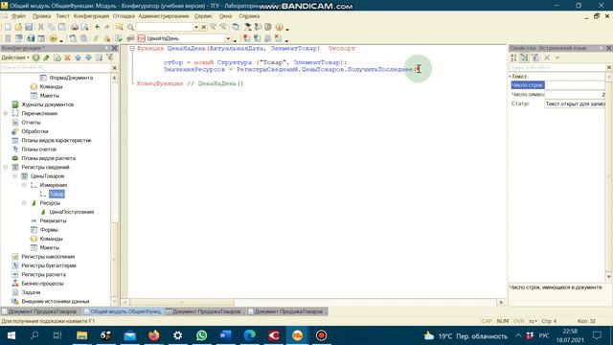The height and width of the screenshot is (345, 613).
Task: Open Firefox from the taskbar
Action: (x=153, y=335)
